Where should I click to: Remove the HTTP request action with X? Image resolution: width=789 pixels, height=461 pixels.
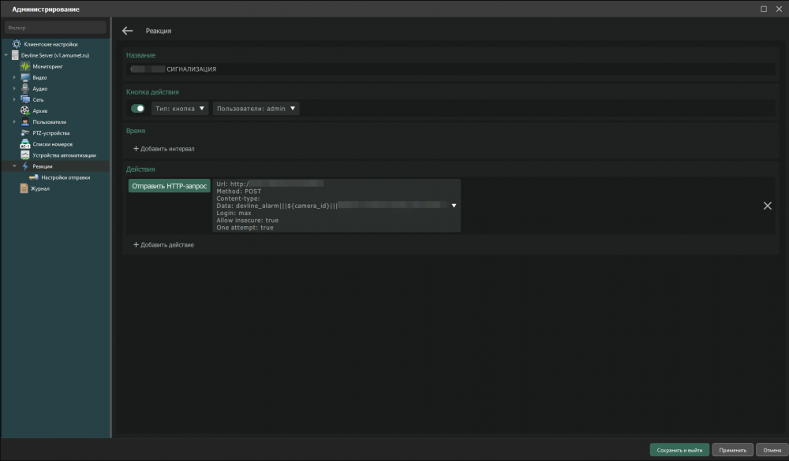coord(767,206)
